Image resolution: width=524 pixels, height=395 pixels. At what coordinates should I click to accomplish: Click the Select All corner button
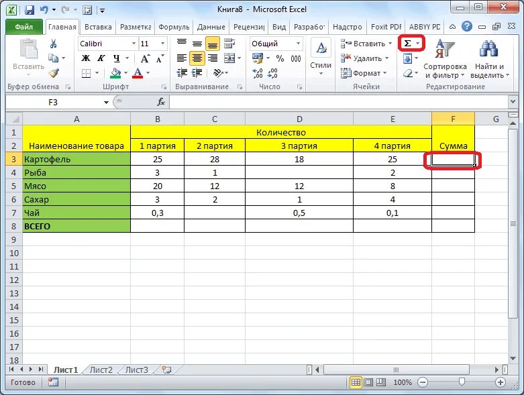coord(14,119)
